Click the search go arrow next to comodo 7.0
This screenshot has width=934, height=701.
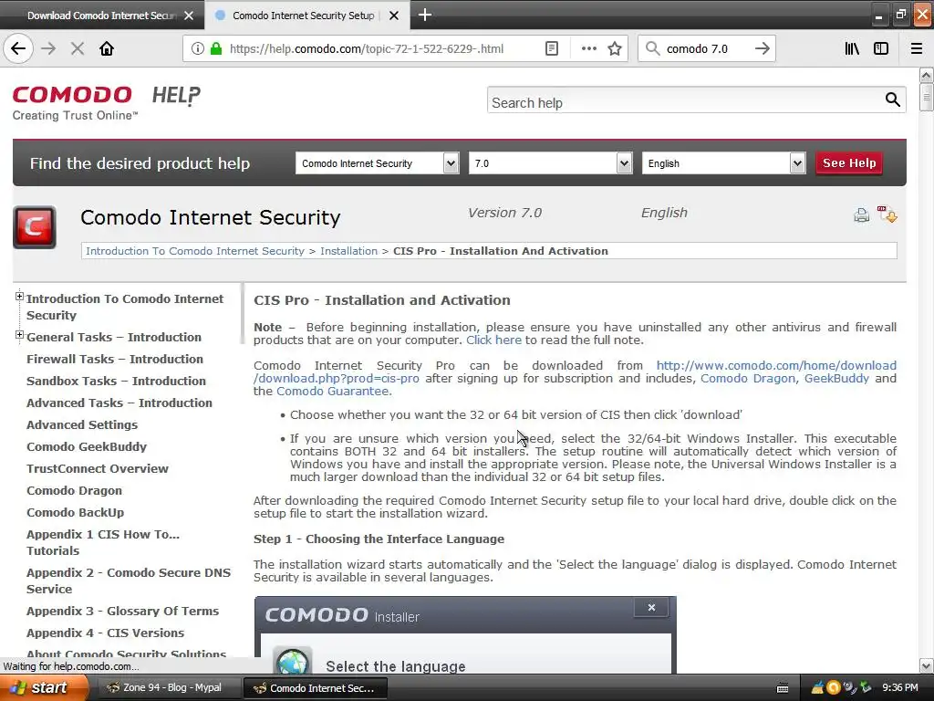[762, 48]
